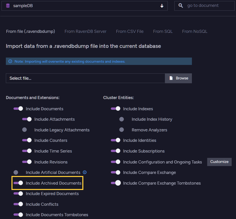
Task: Toggle Include Identities switch
Action: 116,140
